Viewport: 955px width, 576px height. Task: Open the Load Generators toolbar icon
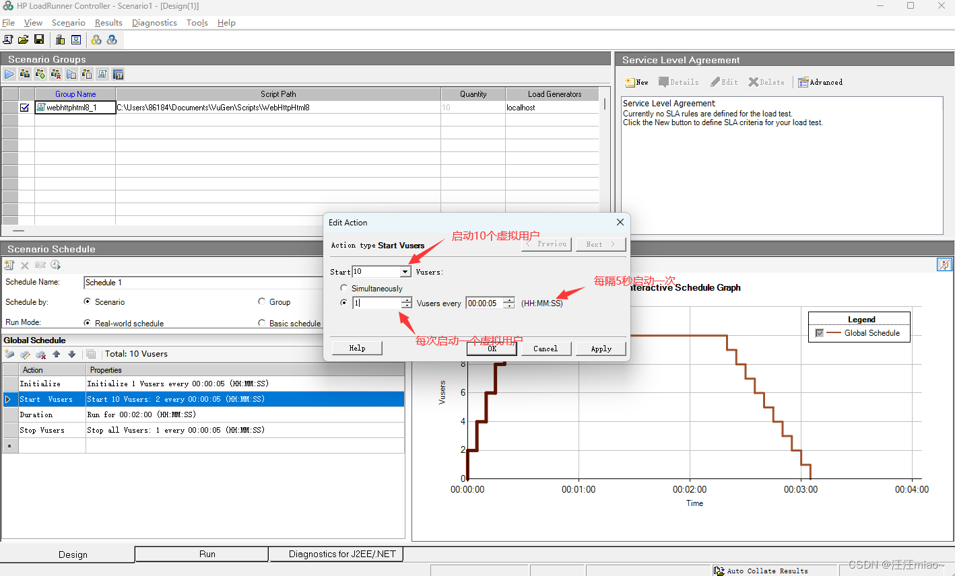[60, 40]
